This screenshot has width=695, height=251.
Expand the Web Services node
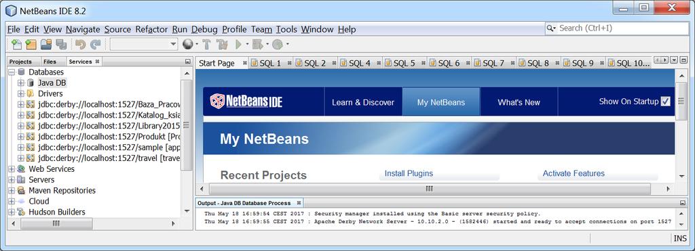12,169
